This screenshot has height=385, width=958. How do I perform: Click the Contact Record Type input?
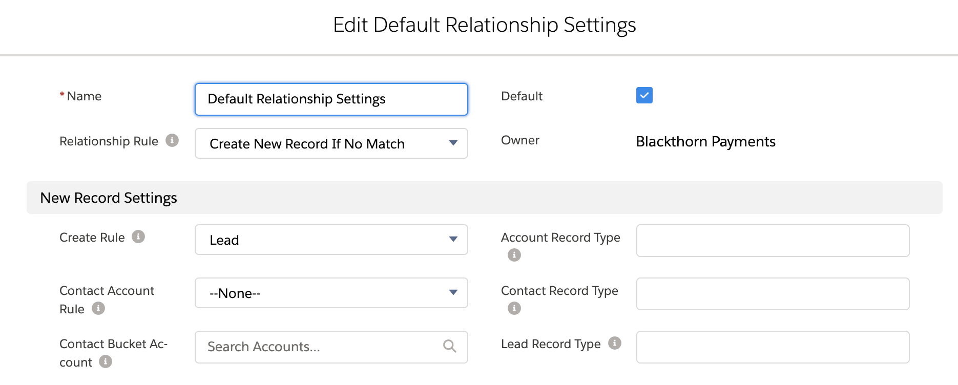point(773,294)
